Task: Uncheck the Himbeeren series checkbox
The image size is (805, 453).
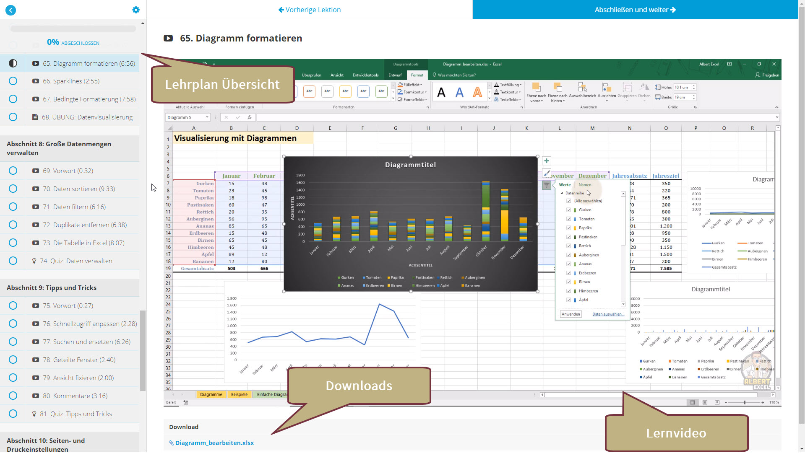Action: coord(569,291)
